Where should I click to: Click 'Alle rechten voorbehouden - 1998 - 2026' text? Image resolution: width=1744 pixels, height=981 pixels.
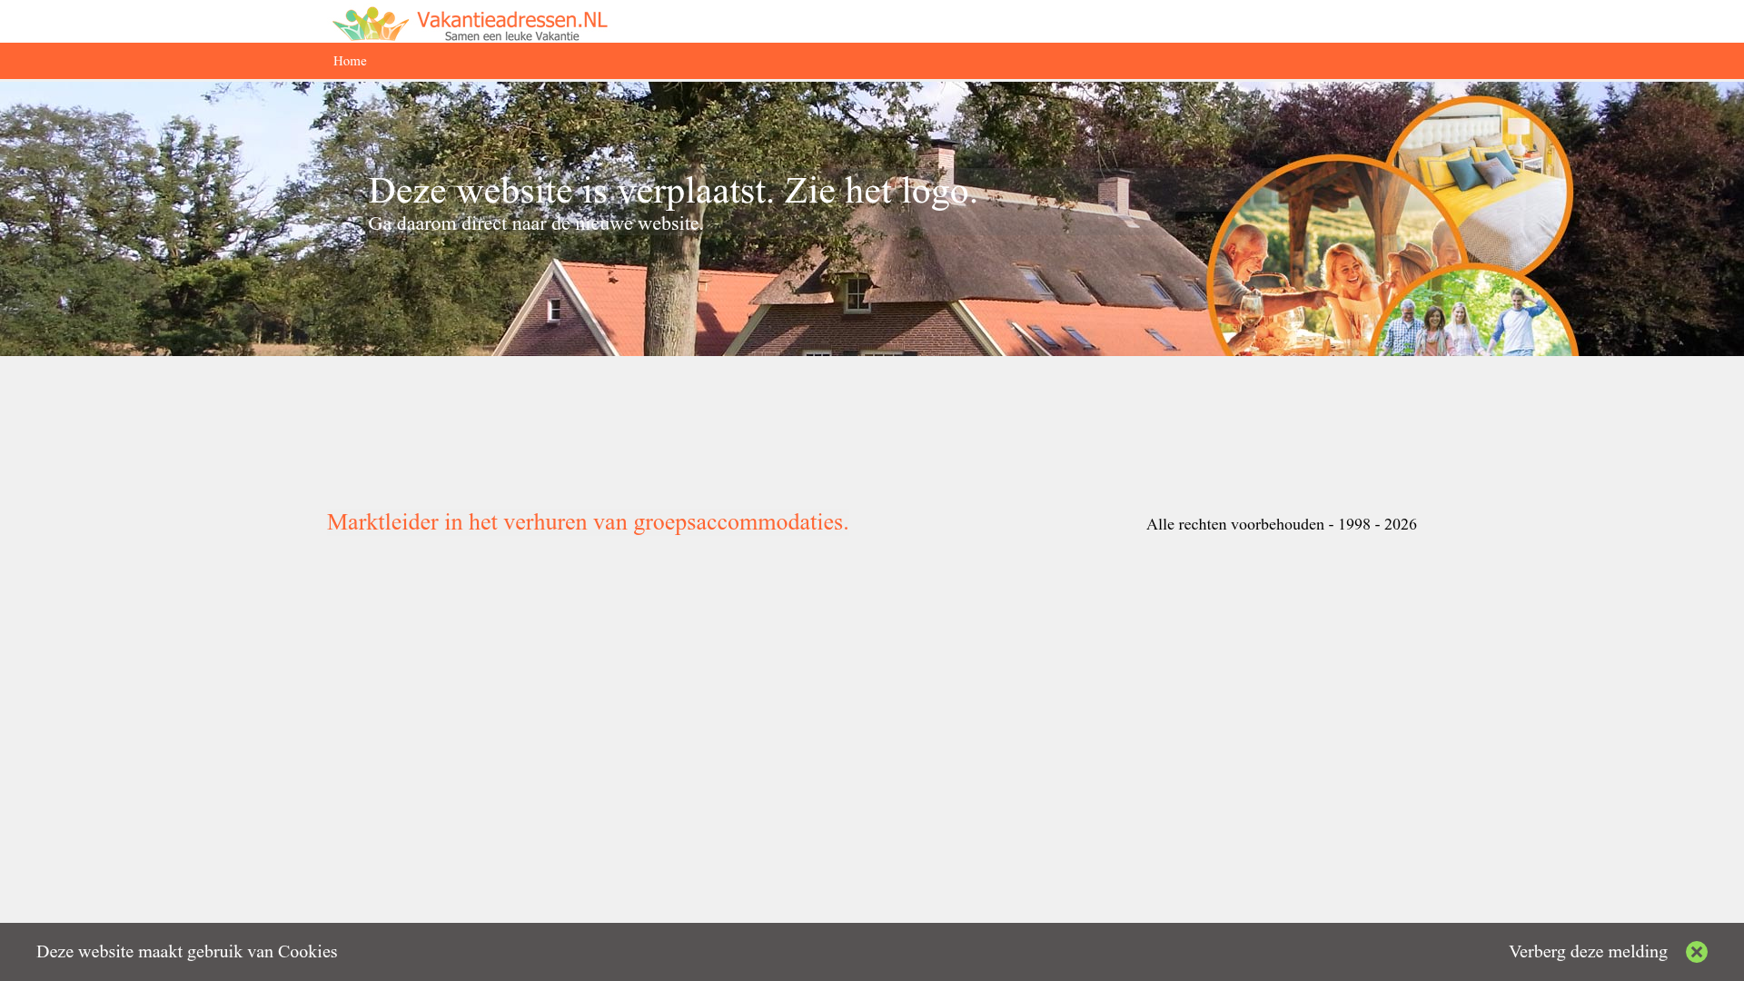(1281, 525)
